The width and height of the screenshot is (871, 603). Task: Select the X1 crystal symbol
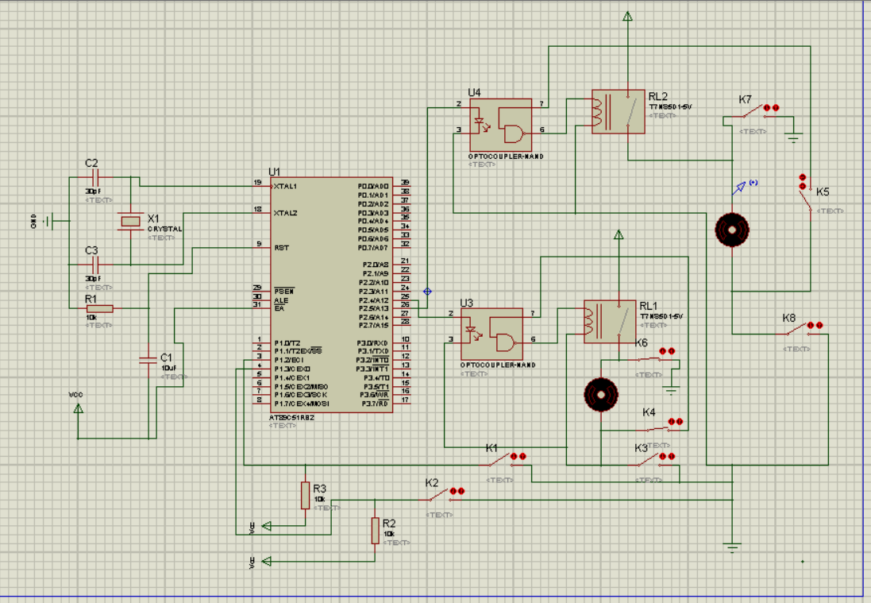click(x=130, y=221)
